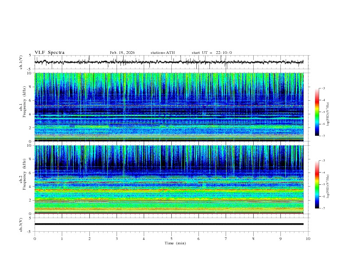The height and width of the screenshot is (268, 347).
Task: Click time axis tick label '0'
Action: point(35,239)
